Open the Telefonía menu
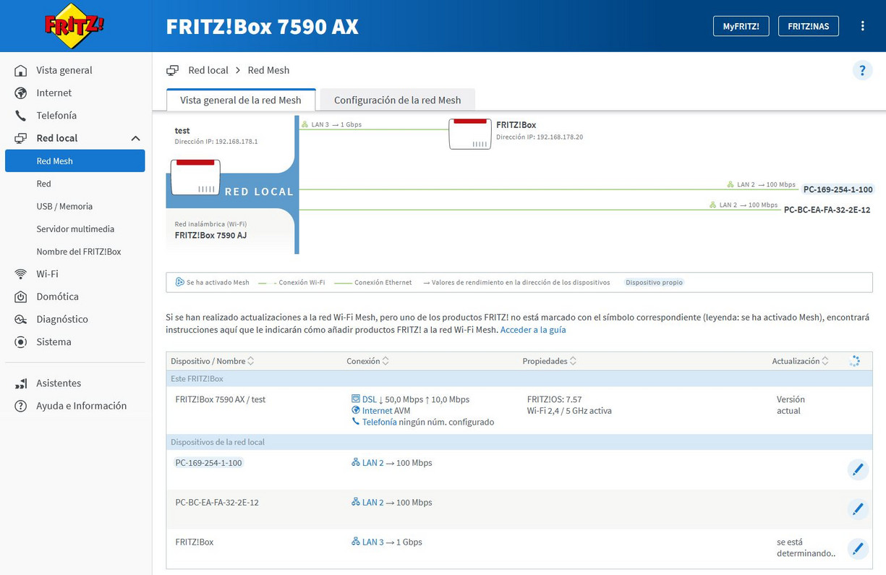Screen dimensions: 886x575 coord(56,115)
